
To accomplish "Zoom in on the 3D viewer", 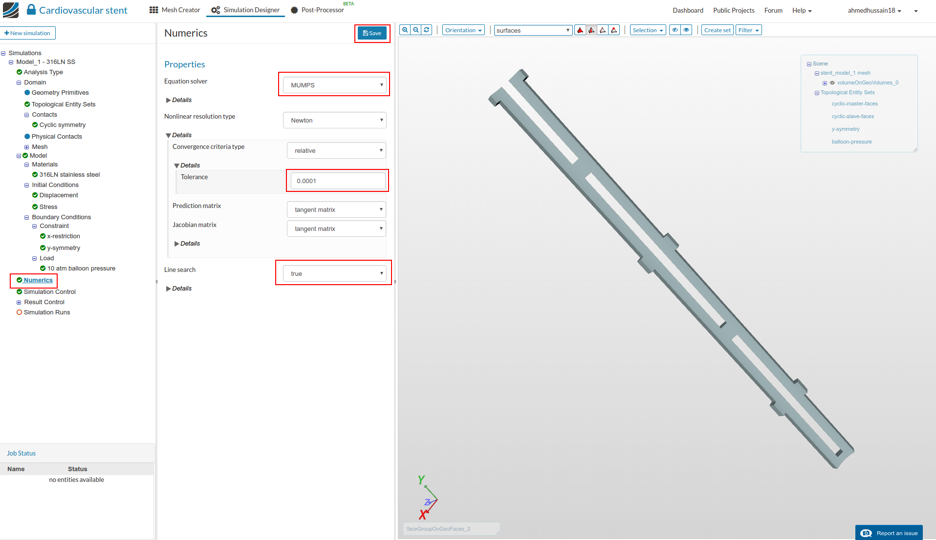I will (x=405, y=30).
